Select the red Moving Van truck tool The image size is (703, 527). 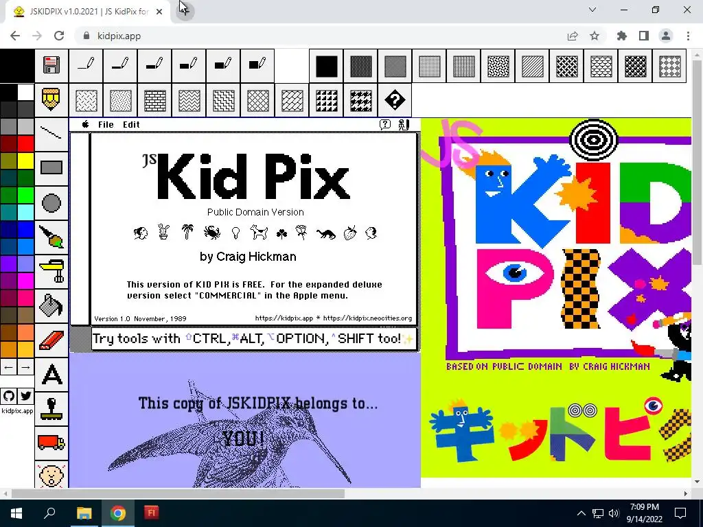[51, 443]
